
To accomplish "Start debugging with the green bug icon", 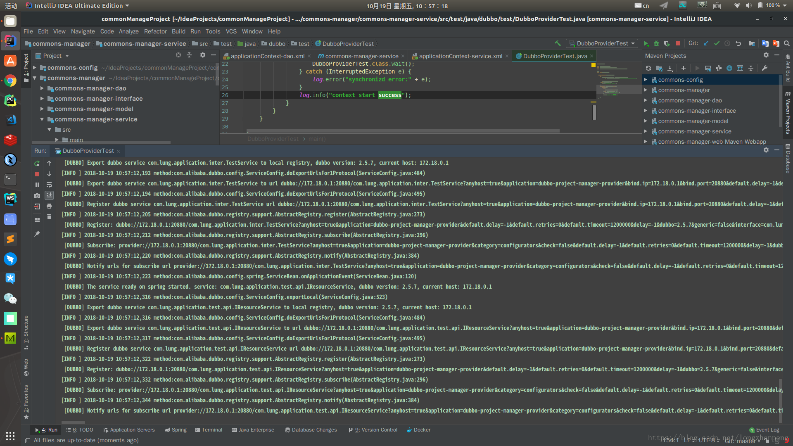I will [656, 43].
